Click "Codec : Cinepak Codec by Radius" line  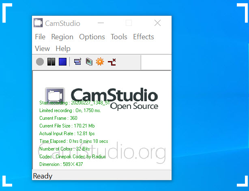coord(73,157)
